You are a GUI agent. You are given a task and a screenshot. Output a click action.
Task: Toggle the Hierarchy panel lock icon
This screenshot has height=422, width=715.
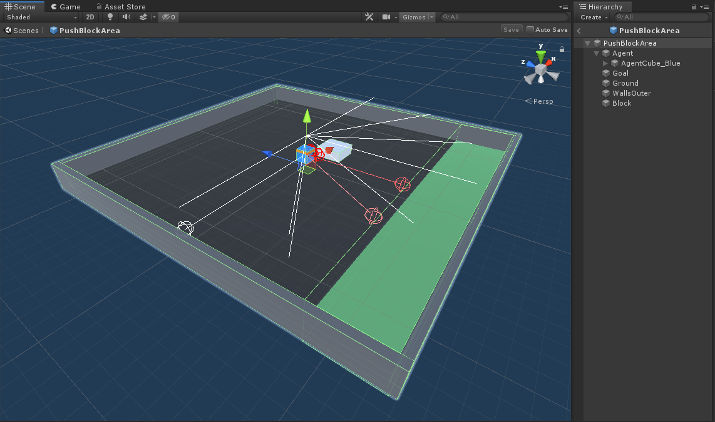click(x=694, y=7)
